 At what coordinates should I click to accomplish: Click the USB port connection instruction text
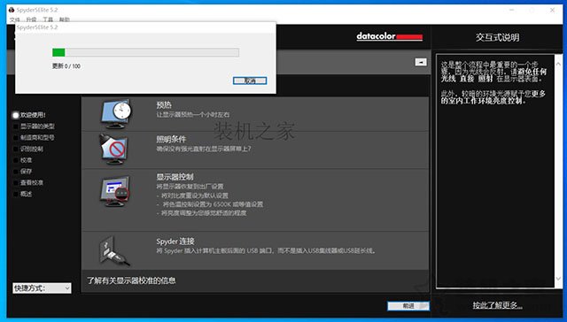[x=266, y=250]
